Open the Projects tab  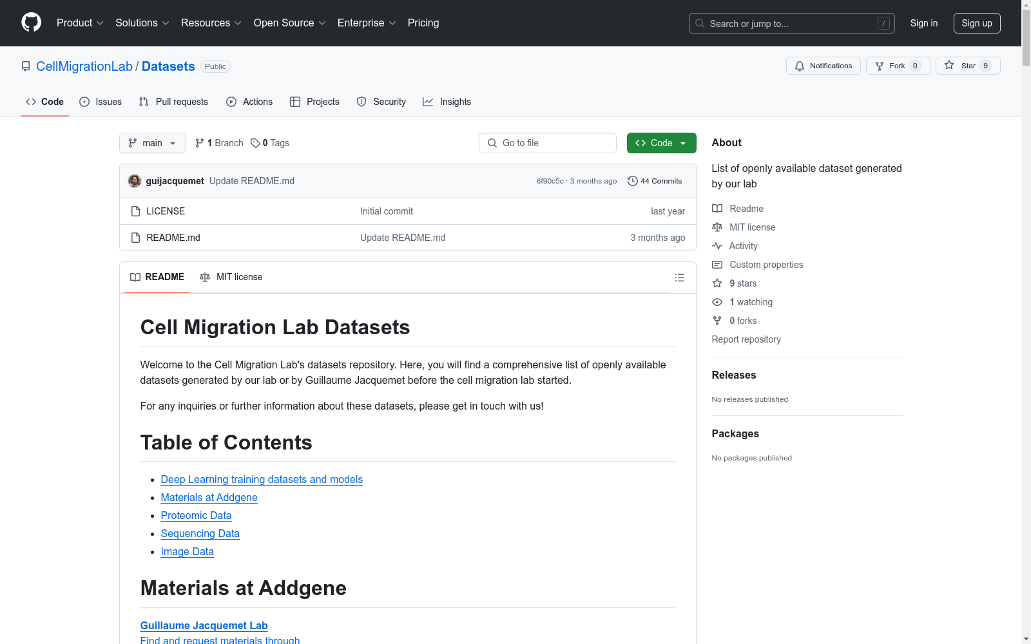click(x=314, y=102)
